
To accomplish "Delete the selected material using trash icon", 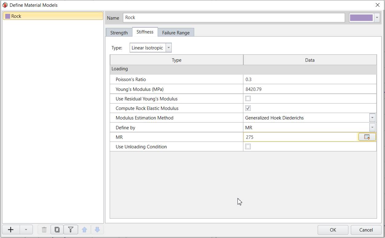I will (43, 229).
